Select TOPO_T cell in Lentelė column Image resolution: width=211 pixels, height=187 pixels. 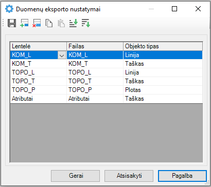pos(38,81)
